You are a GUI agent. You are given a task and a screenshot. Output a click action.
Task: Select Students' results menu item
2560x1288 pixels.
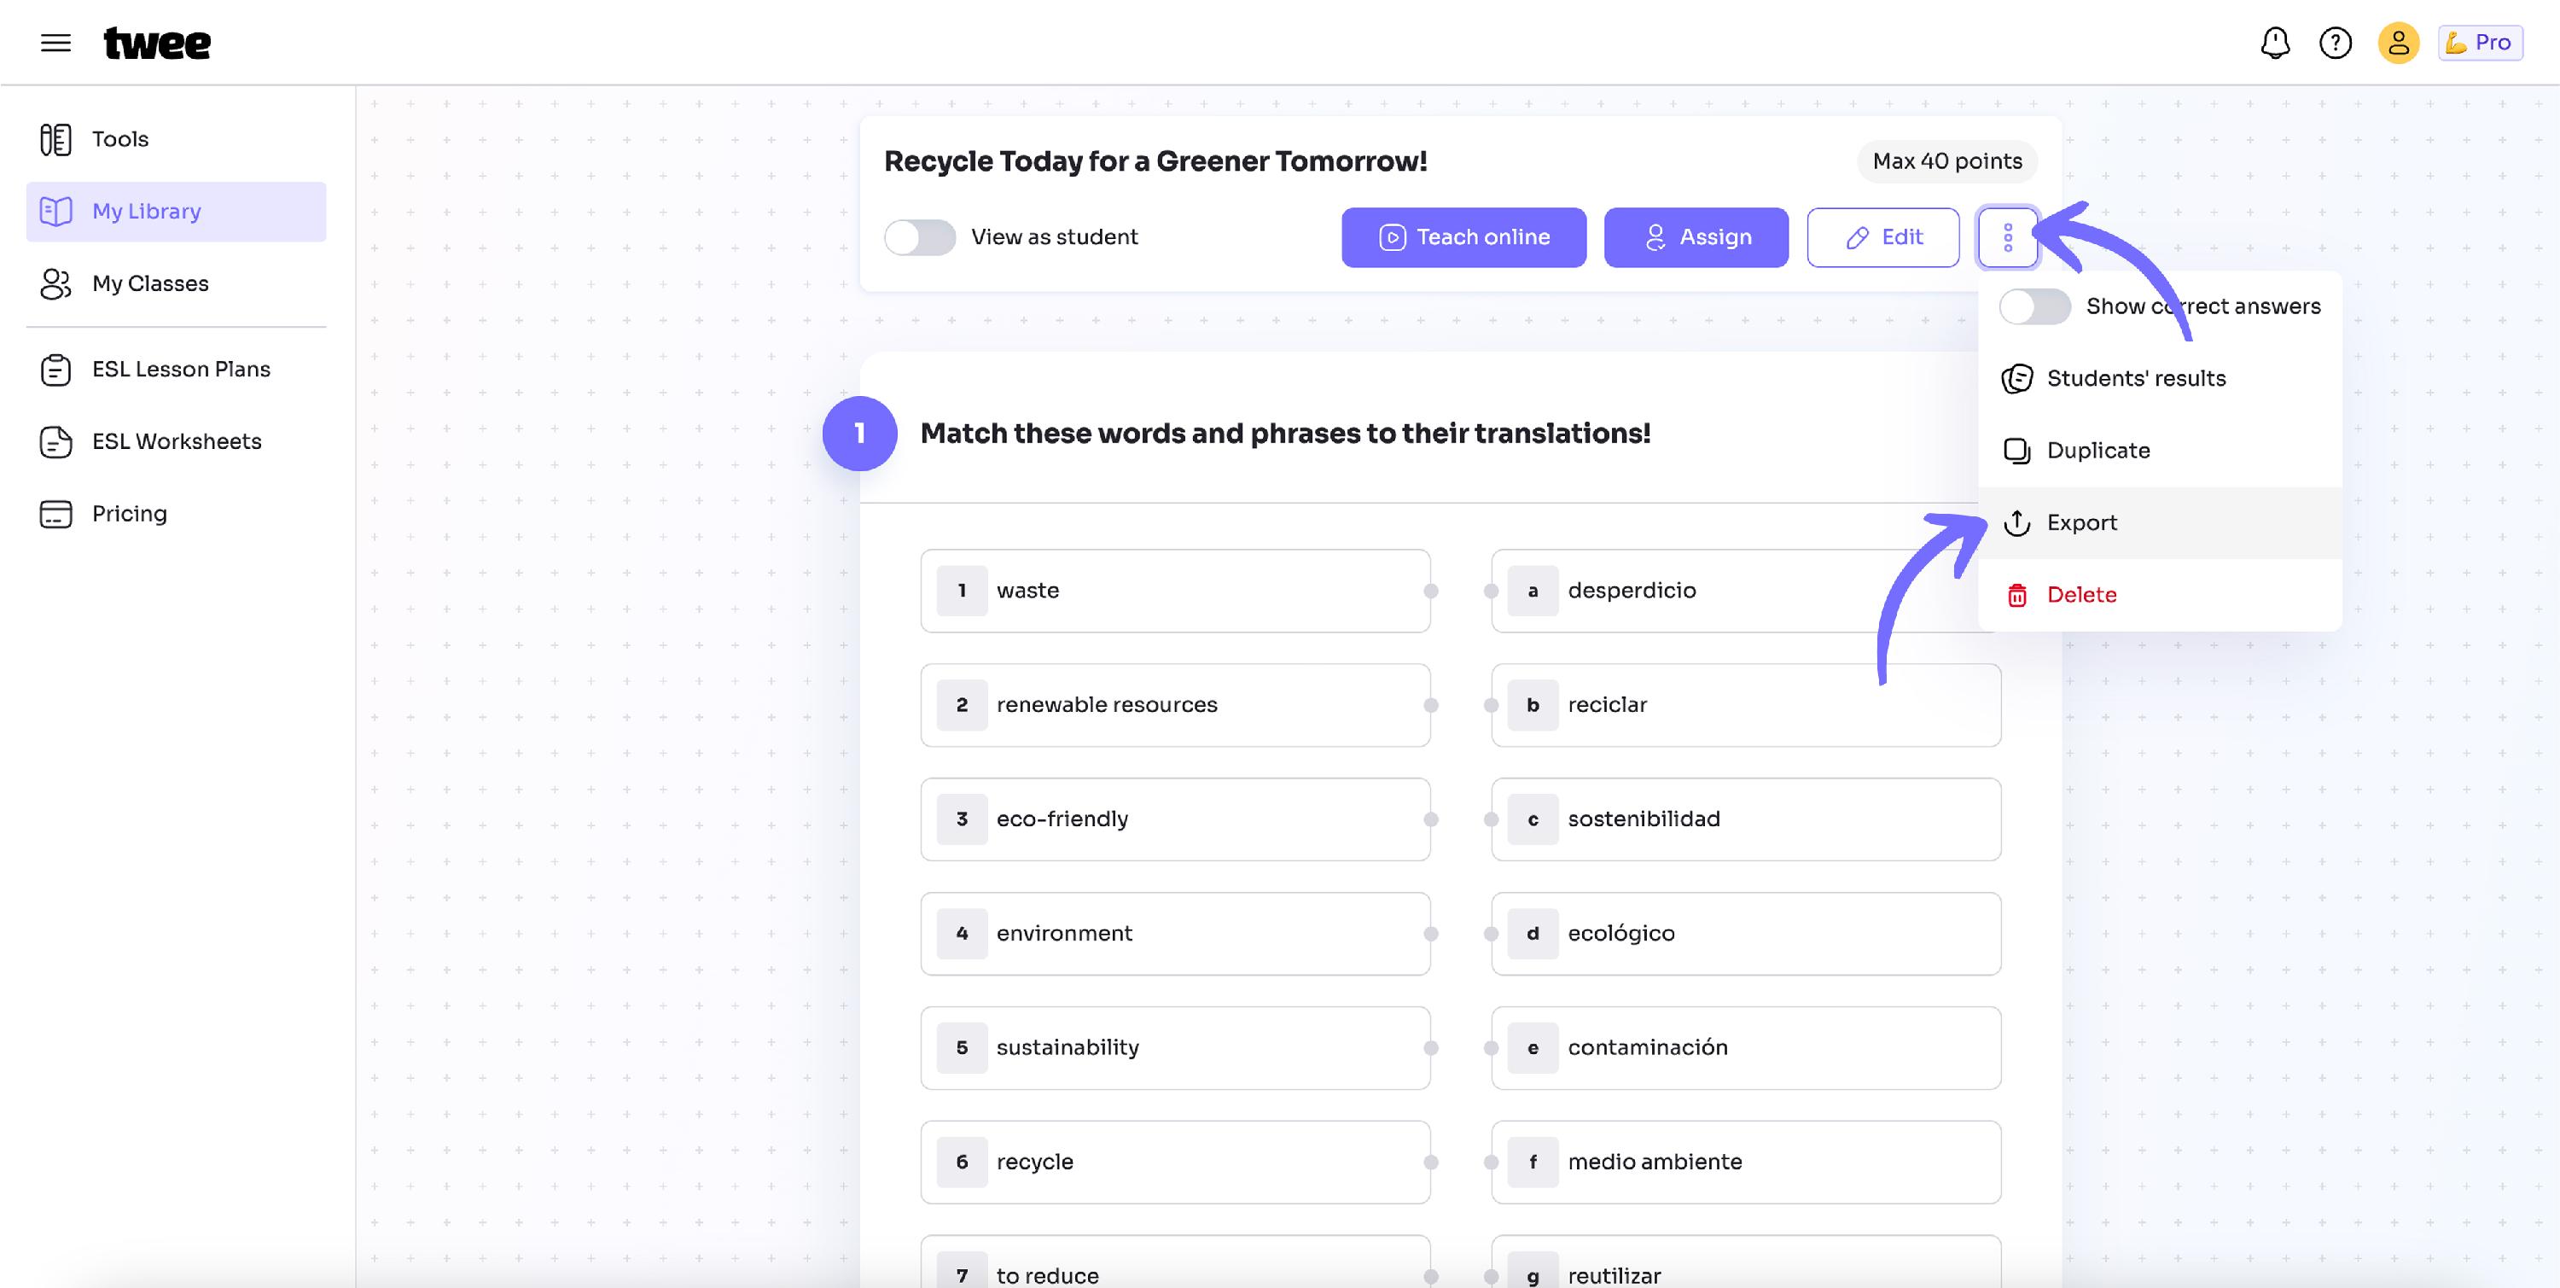[2160, 379]
